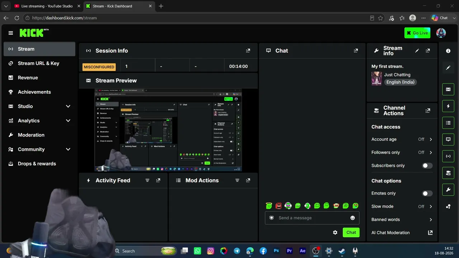Open the AI Chat Moderation link
Screen dimensions: 459x258
(402, 233)
